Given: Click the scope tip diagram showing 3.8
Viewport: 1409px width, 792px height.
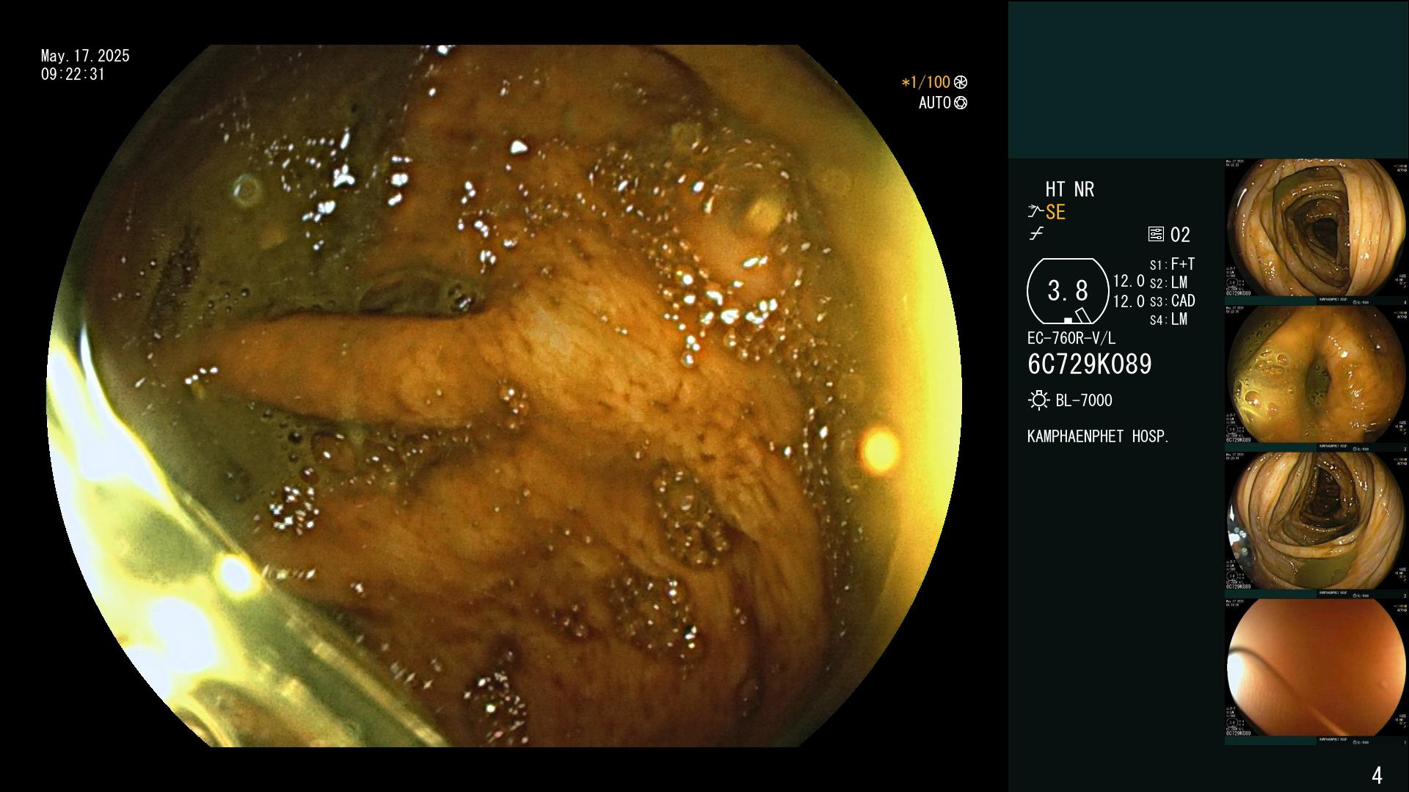Looking at the screenshot, I should 1068,291.
